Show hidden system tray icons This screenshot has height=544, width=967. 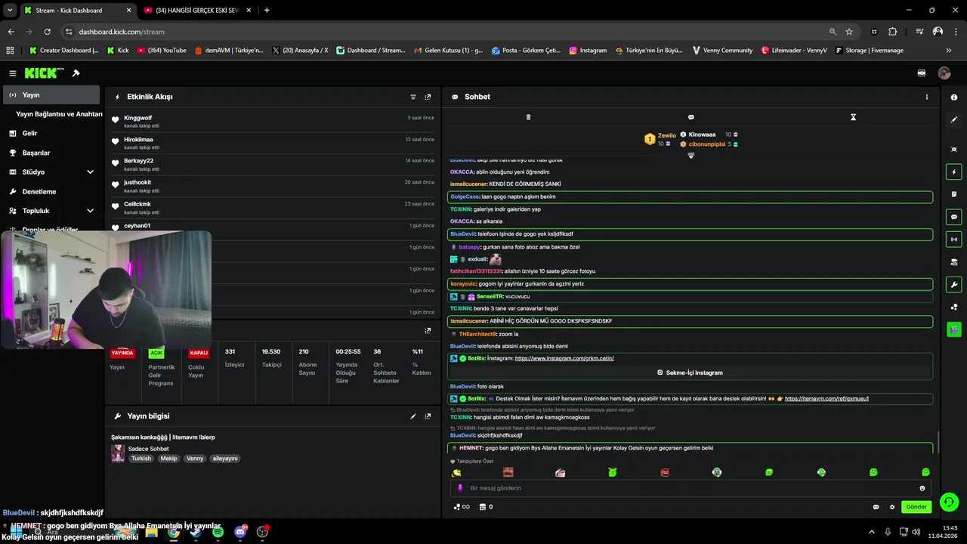pyautogui.click(x=871, y=532)
